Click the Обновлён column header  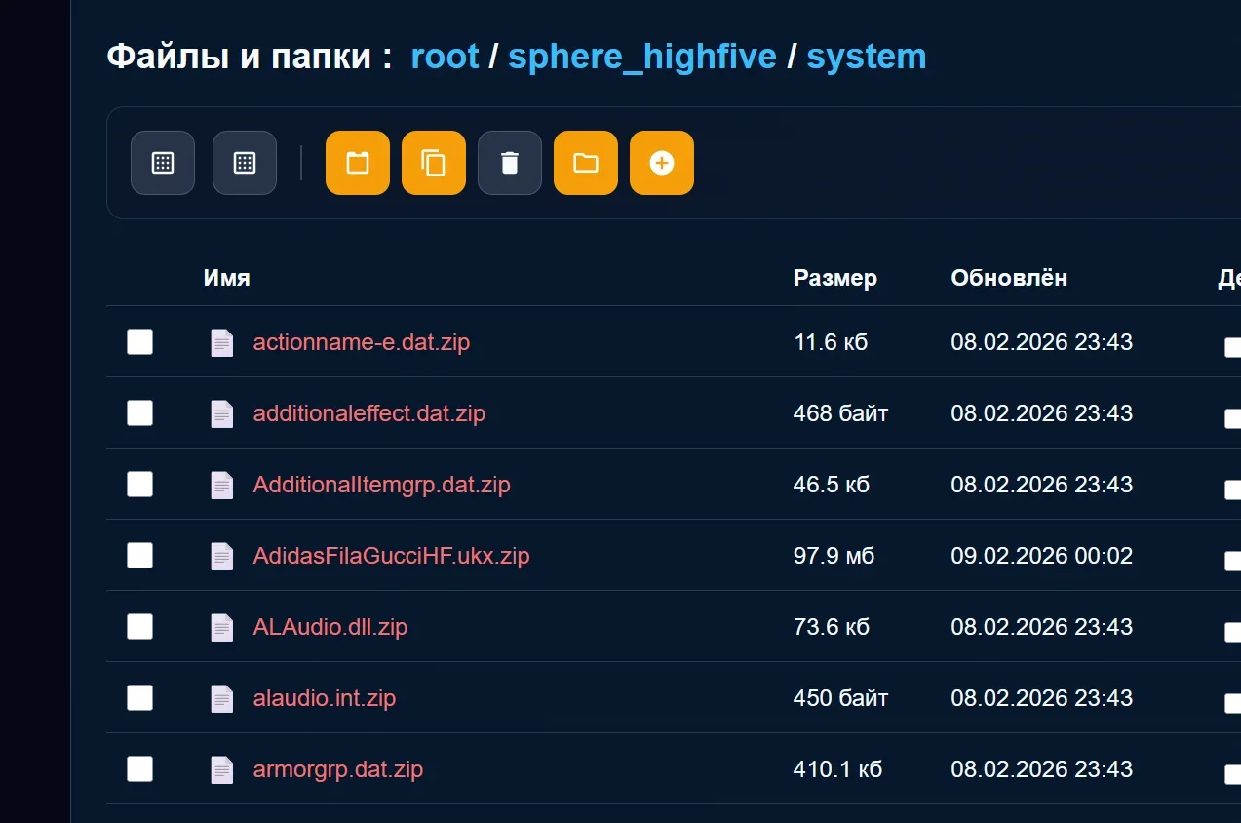(x=1009, y=278)
